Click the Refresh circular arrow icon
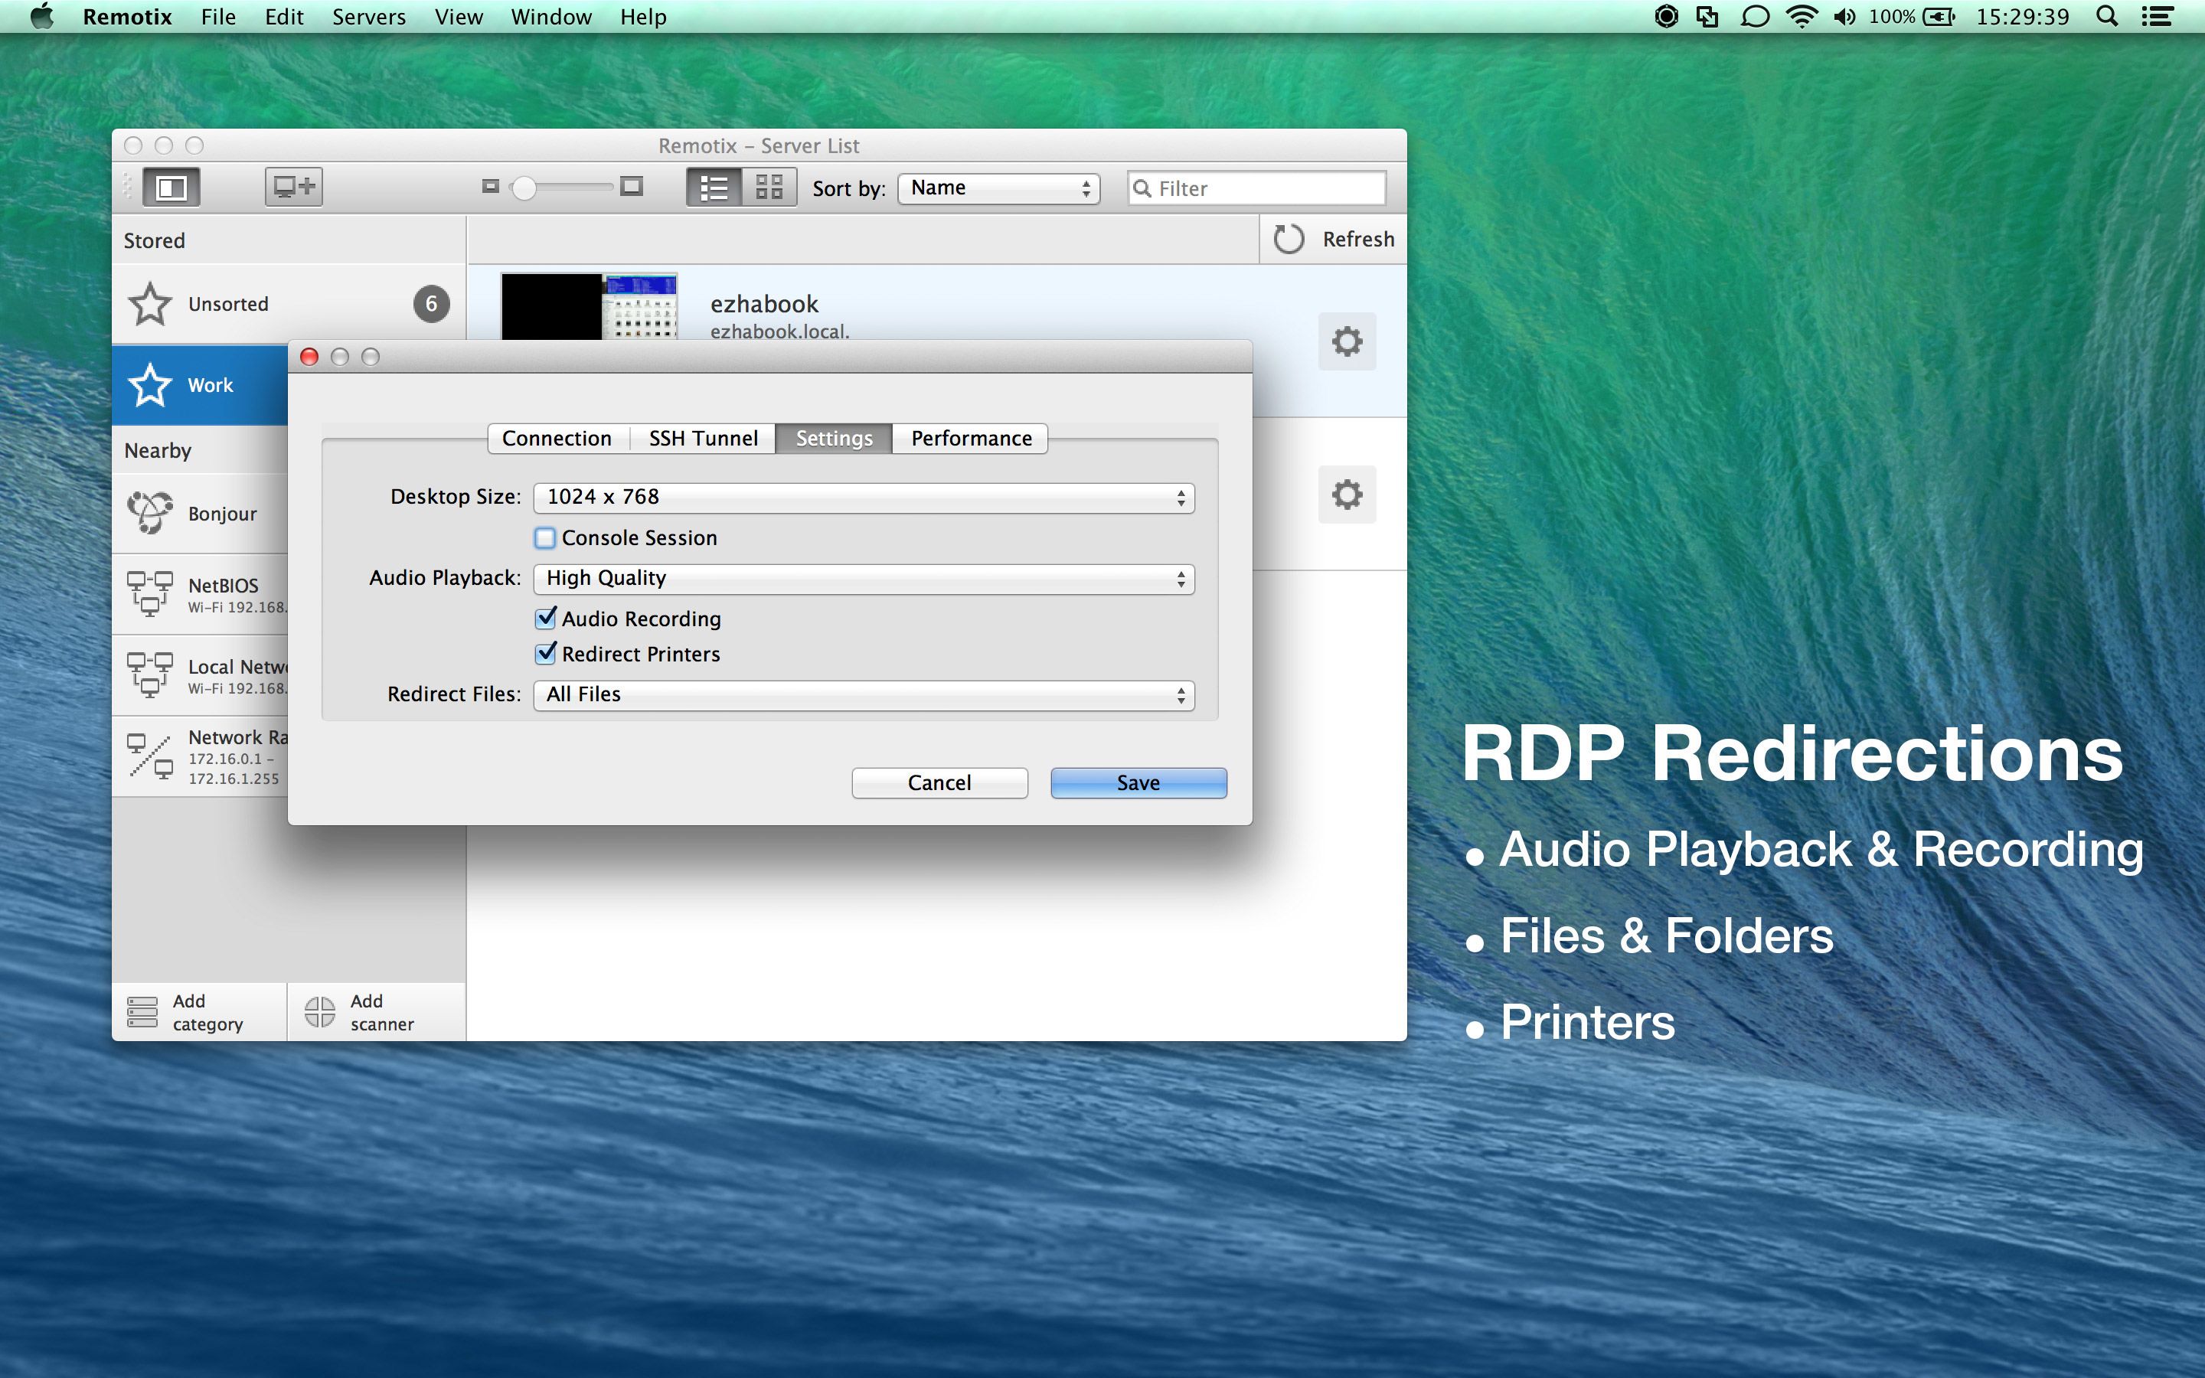 pos(1289,240)
